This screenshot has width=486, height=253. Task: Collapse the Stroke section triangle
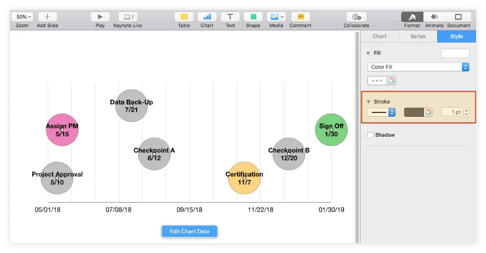[x=368, y=102]
